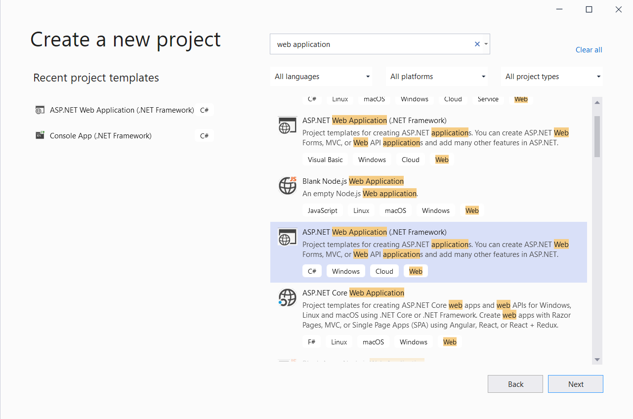Click the selected C# ASP.NET Web Application template icon
This screenshot has width=633, height=419.
click(287, 237)
